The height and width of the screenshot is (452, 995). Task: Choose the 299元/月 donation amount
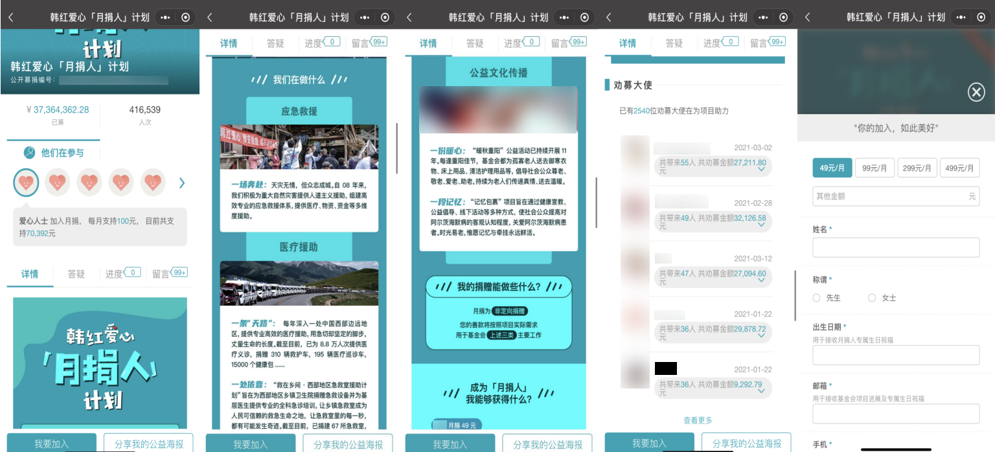[917, 168]
